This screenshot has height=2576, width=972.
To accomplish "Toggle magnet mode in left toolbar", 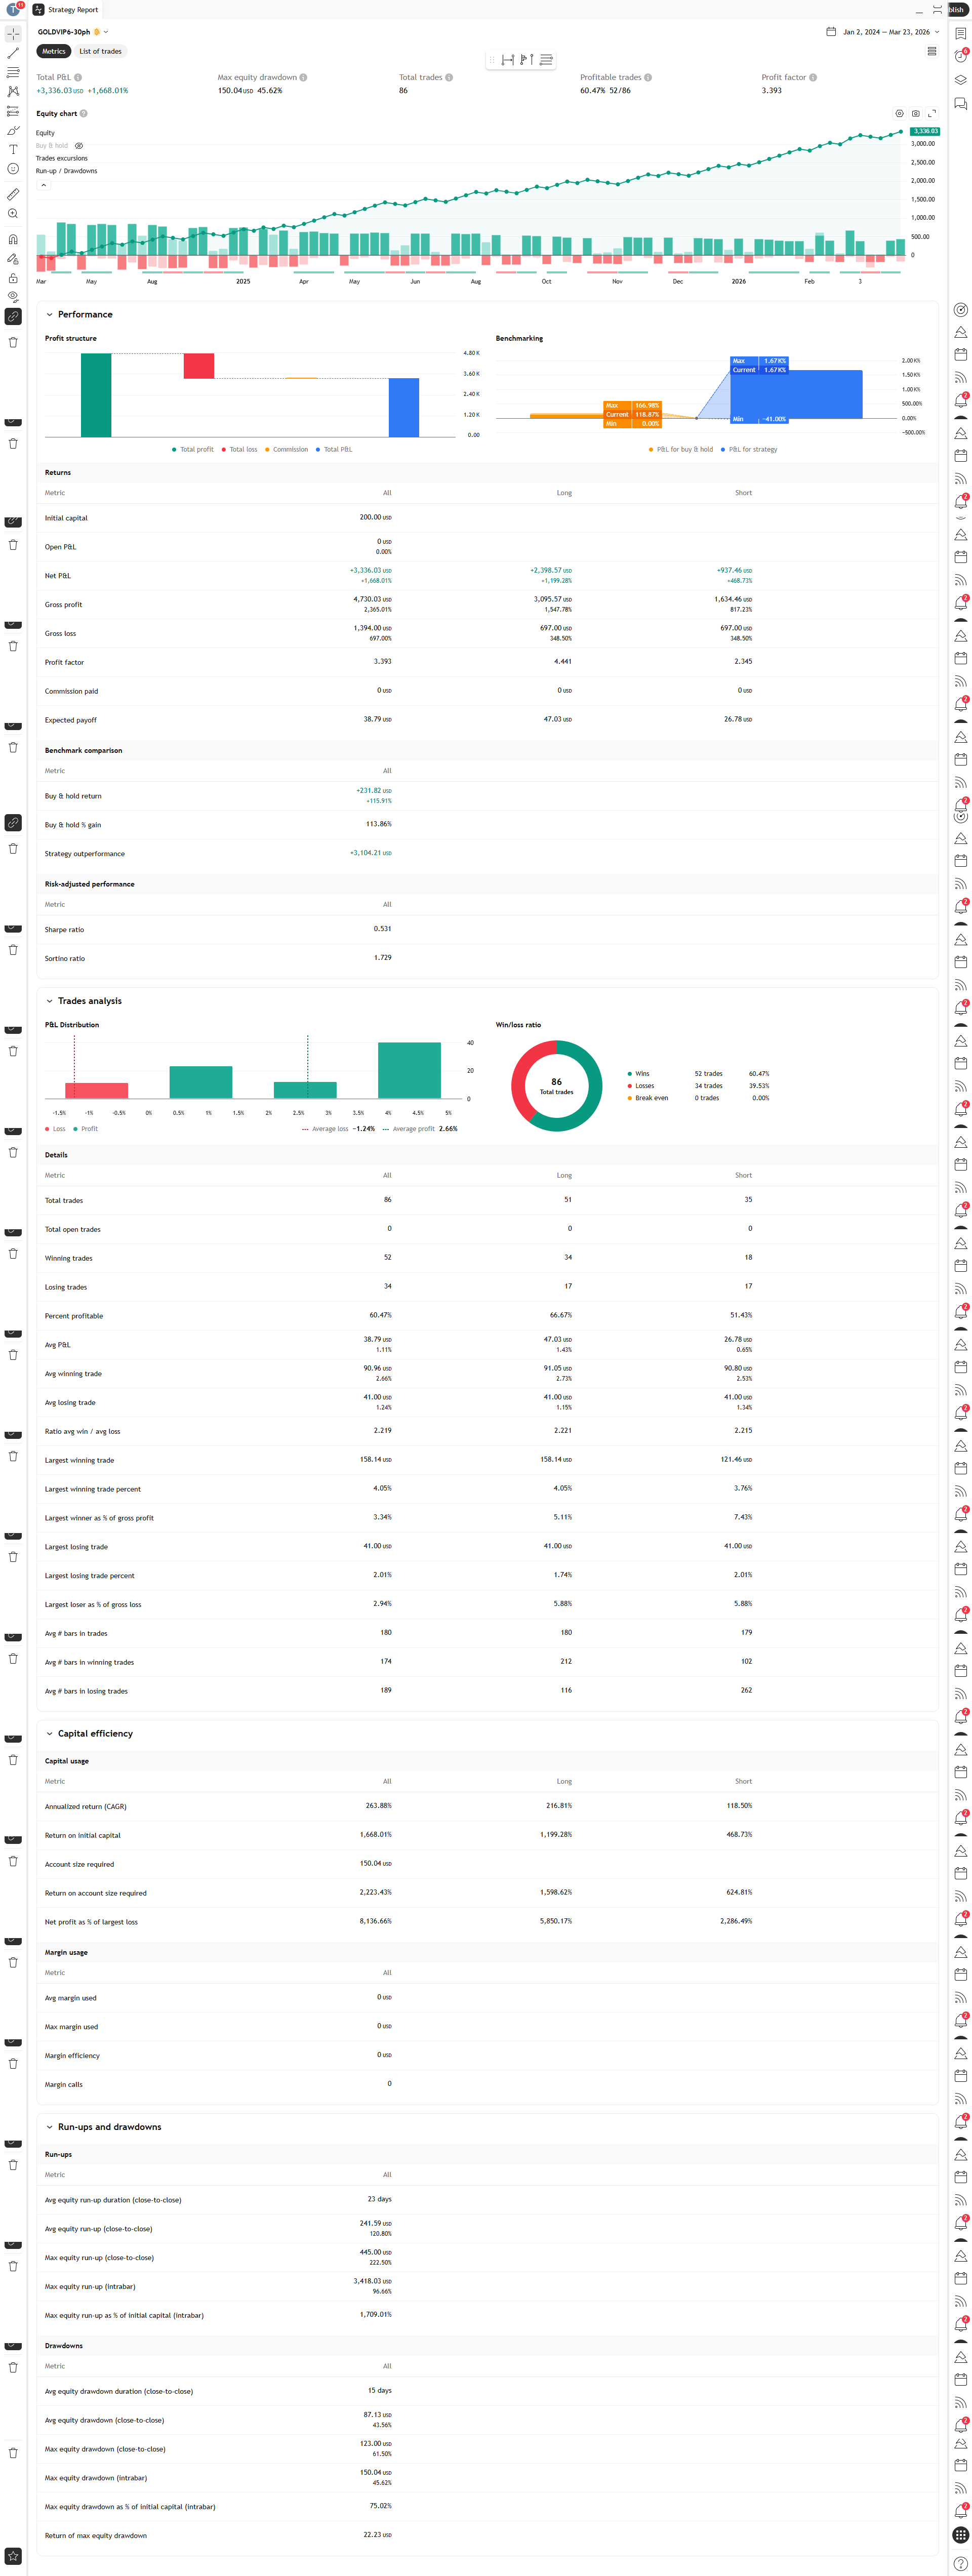I will coord(13,239).
